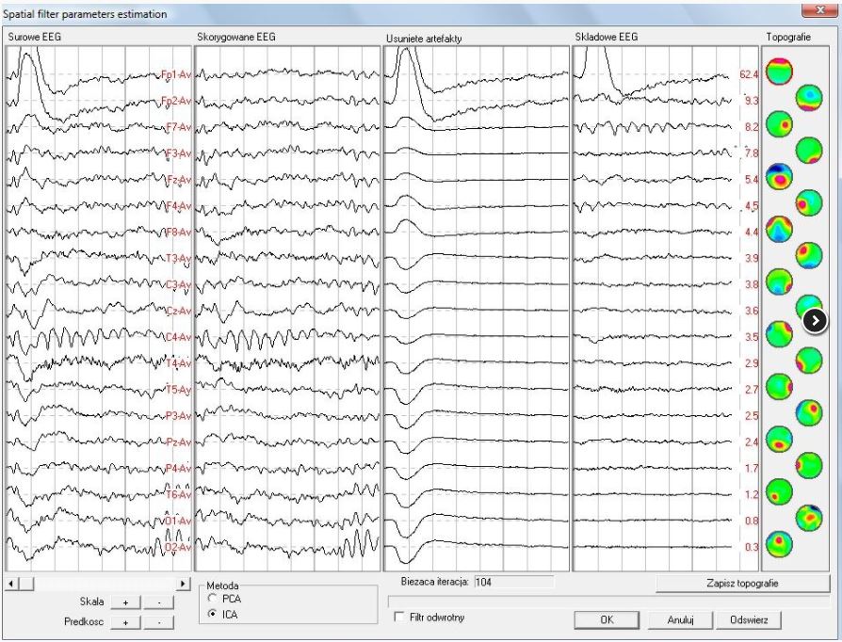Click the Skladowe EEG panel heading

[x=607, y=37]
